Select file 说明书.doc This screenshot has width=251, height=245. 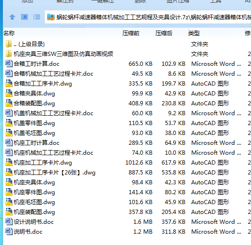[x=28, y=232]
